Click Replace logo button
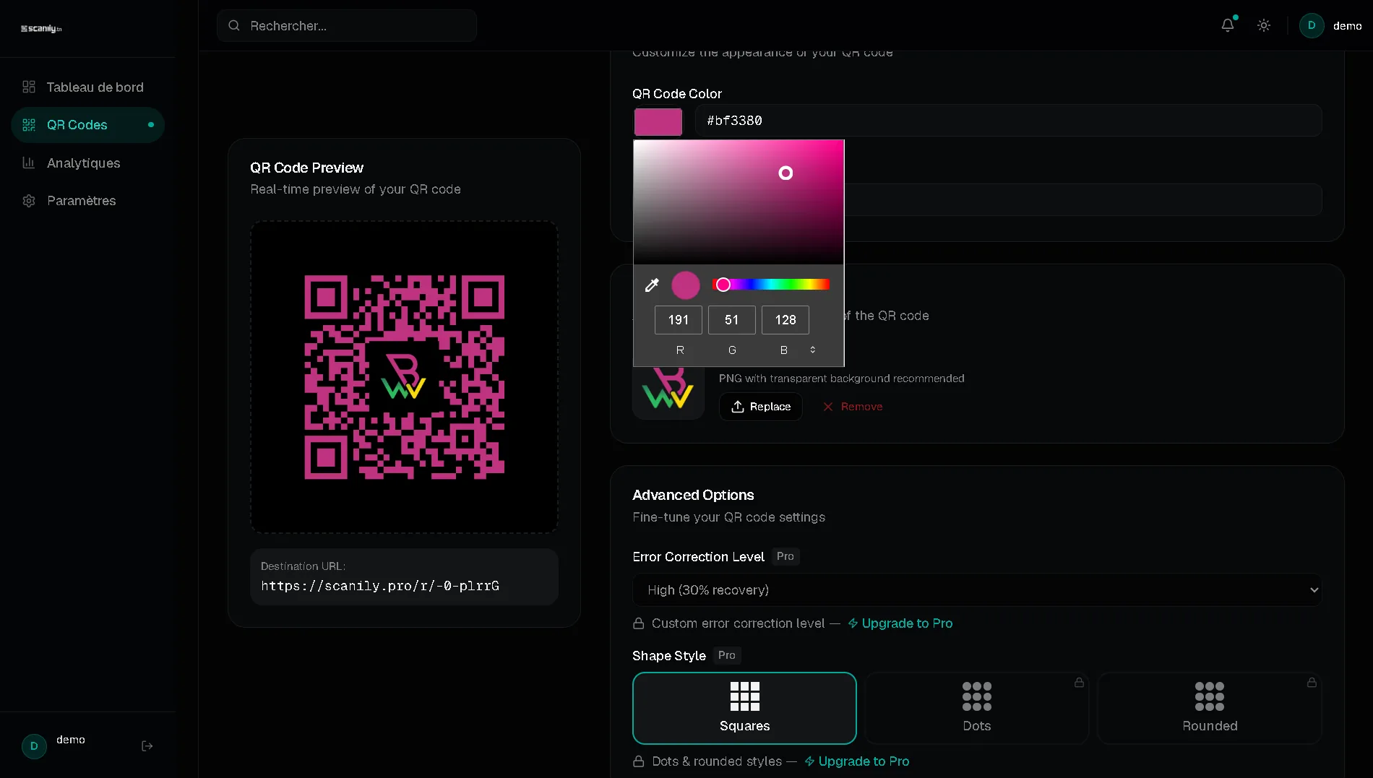1373x778 pixels. (761, 407)
